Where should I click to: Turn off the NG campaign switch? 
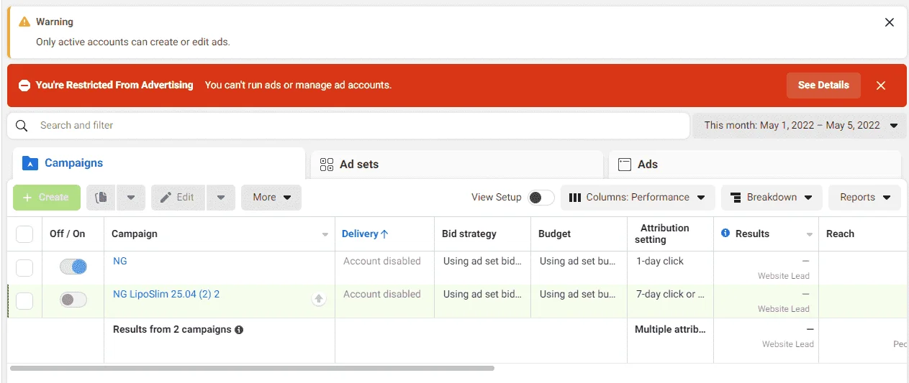pyautogui.click(x=73, y=267)
